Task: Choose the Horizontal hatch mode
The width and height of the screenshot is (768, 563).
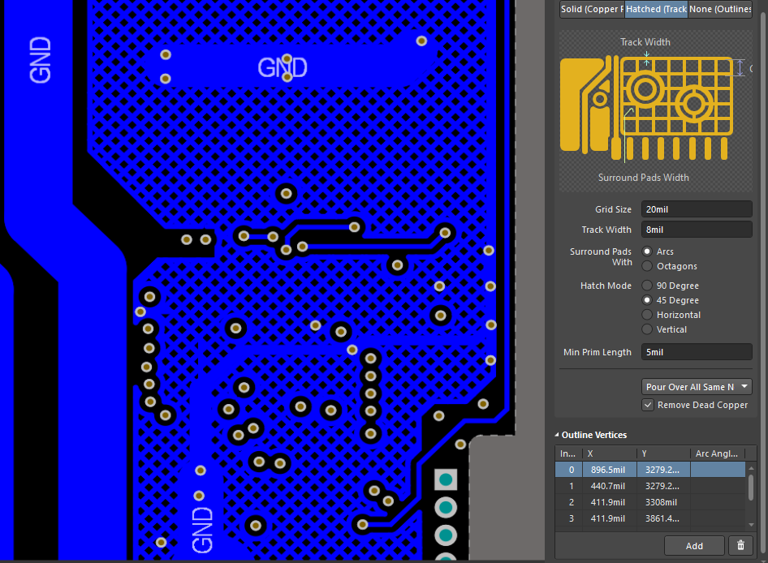Action: coord(647,315)
